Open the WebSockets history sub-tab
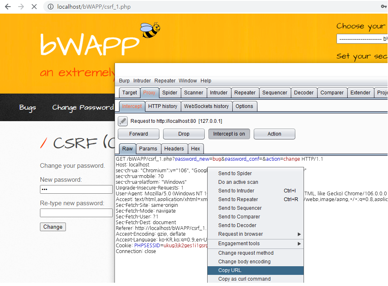388x286 pixels. [206, 106]
